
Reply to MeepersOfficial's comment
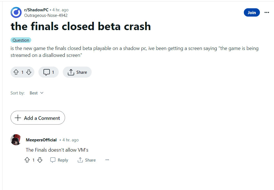59,160
